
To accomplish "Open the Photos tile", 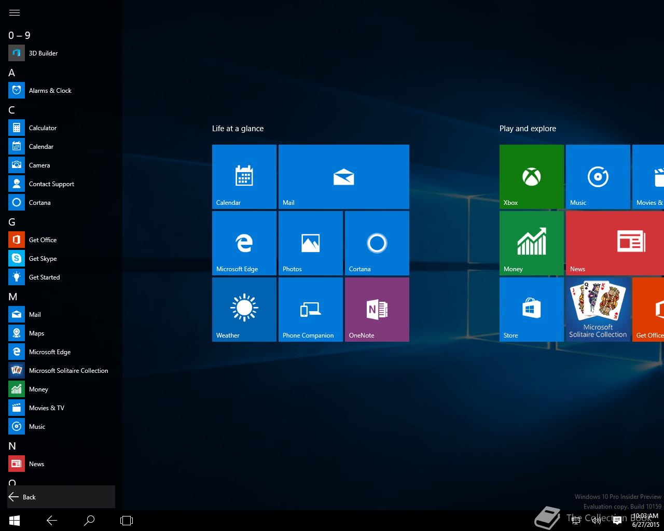I will point(311,243).
